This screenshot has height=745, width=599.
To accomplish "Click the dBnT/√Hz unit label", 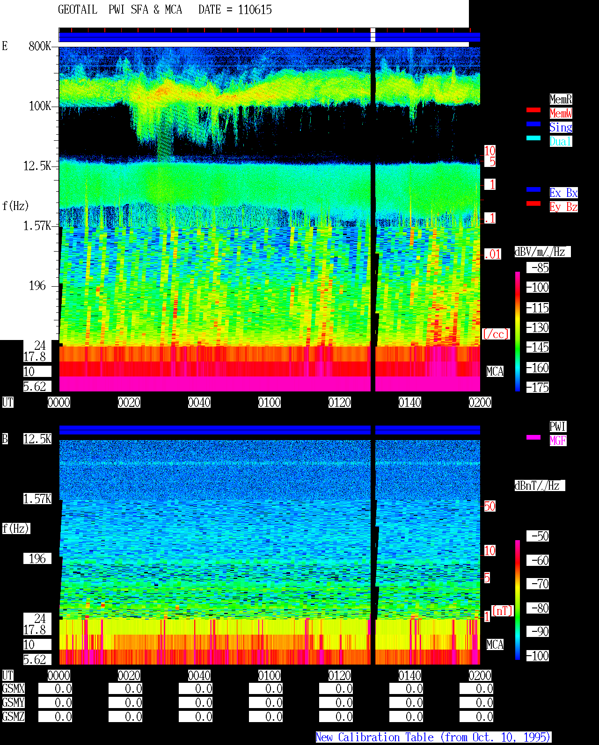I will click(540, 485).
